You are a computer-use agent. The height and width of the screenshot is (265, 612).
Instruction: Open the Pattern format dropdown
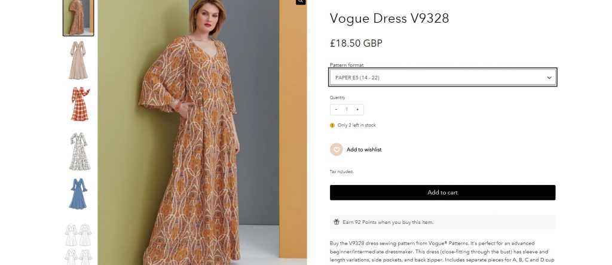pos(442,78)
